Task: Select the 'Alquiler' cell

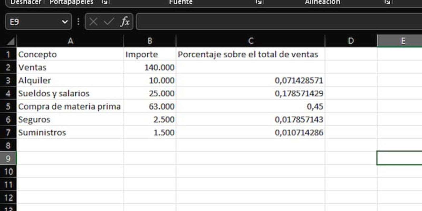Action: [x=70, y=80]
